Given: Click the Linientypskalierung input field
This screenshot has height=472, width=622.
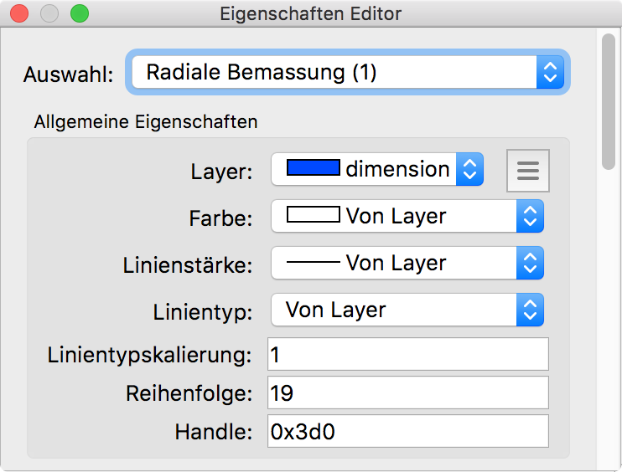Looking at the screenshot, I should 407,354.
